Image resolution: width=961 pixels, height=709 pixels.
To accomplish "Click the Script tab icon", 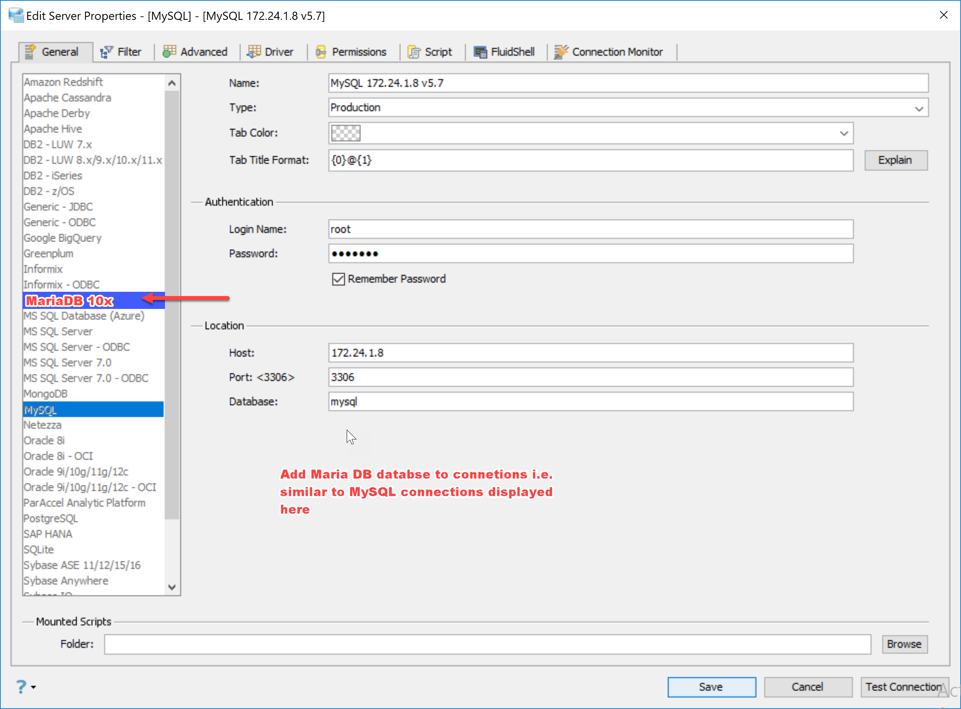I will click(x=414, y=52).
